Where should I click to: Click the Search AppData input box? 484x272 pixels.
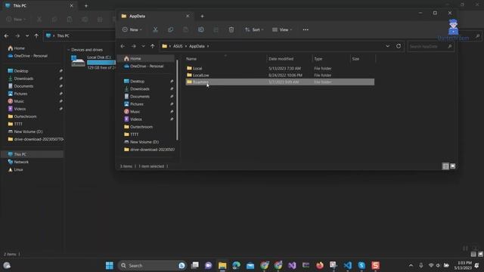pyautogui.click(x=430, y=46)
